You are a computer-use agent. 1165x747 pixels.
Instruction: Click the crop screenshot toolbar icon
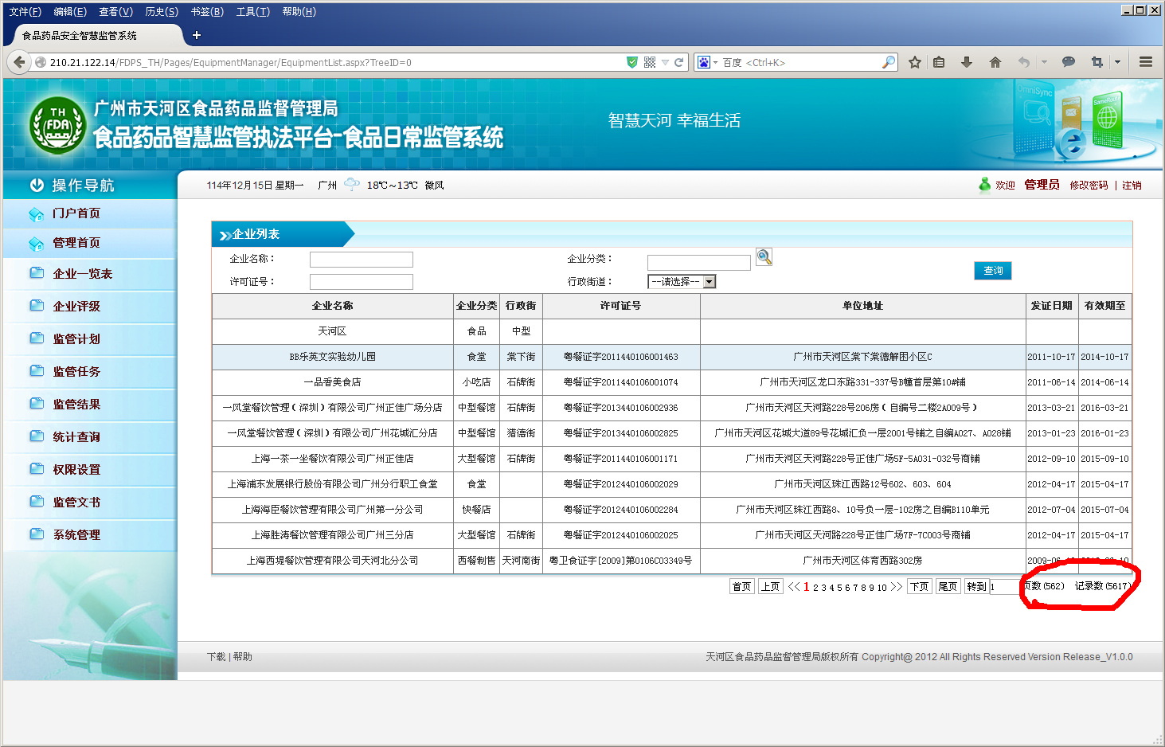pos(1097,62)
